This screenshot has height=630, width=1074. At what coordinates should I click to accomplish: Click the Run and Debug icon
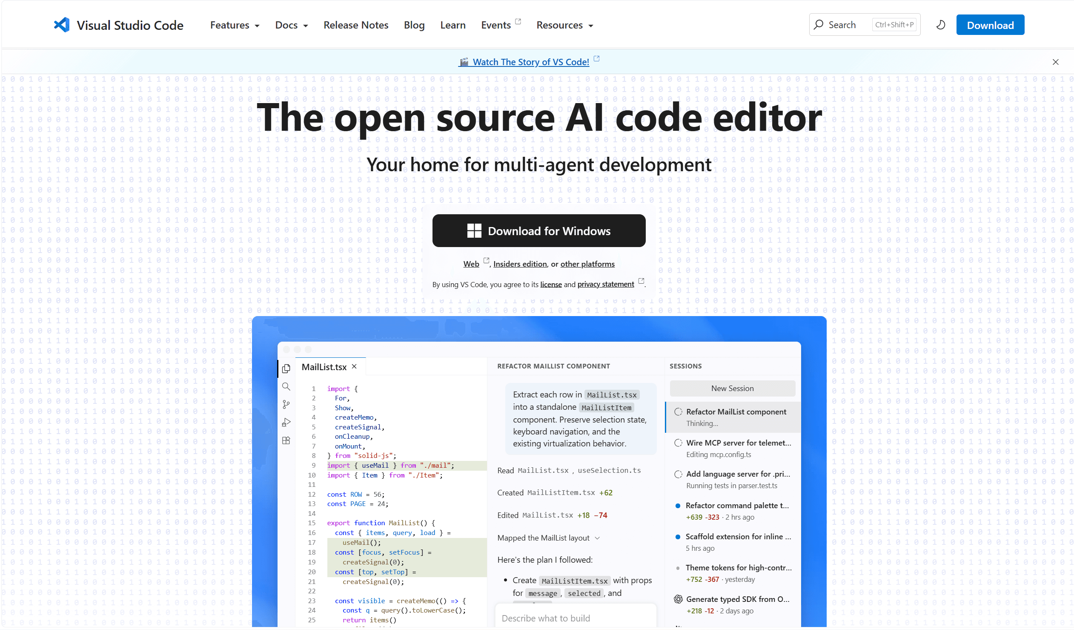click(286, 422)
